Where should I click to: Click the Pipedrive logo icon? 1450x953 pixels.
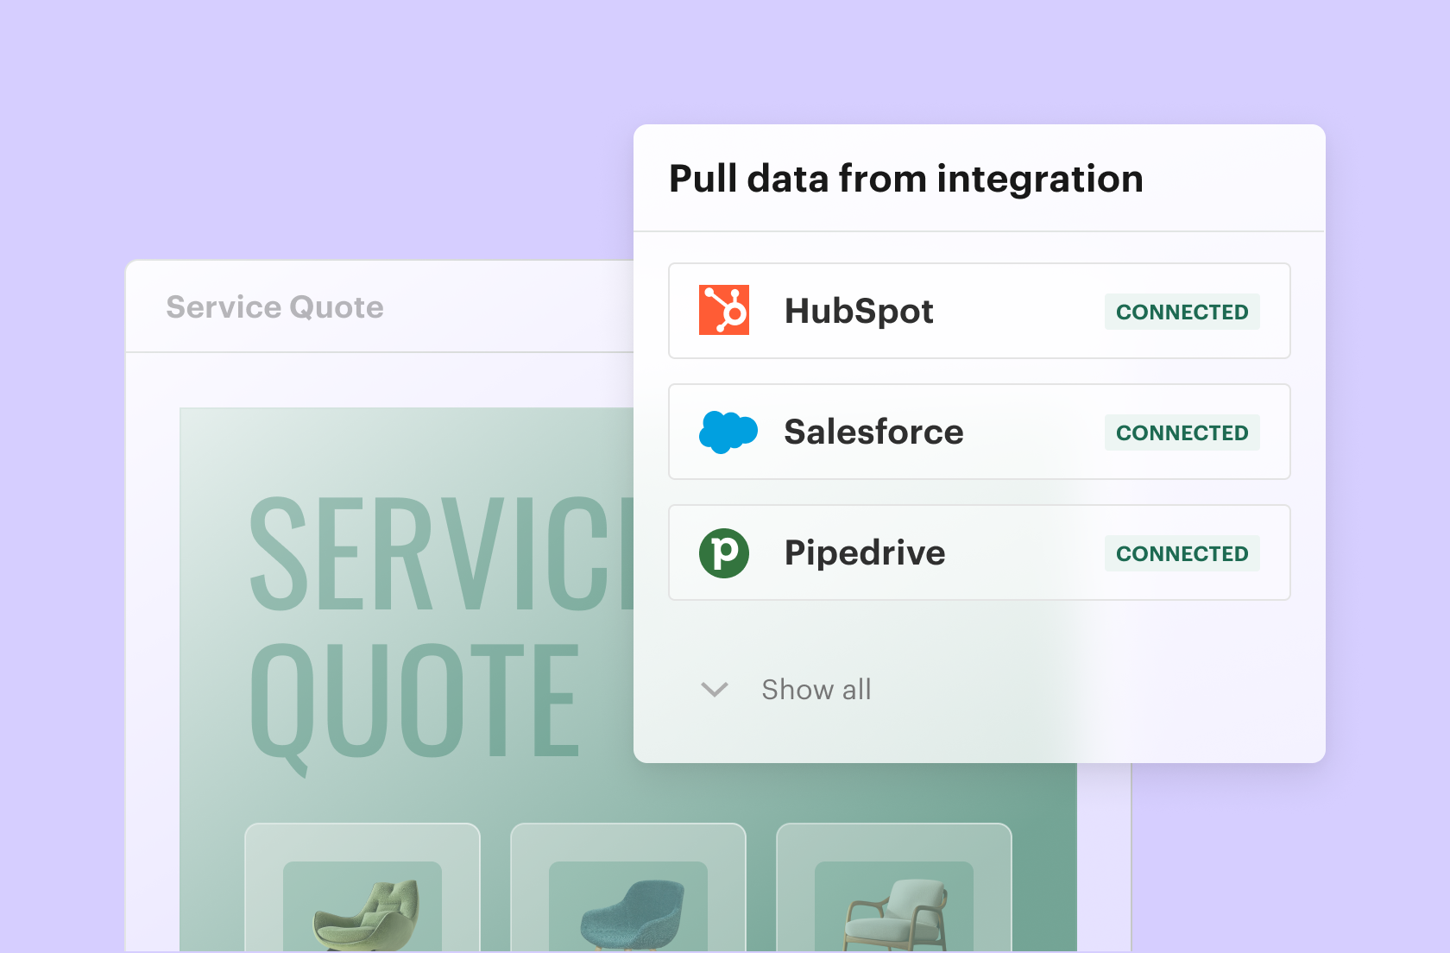click(x=723, y=552)
